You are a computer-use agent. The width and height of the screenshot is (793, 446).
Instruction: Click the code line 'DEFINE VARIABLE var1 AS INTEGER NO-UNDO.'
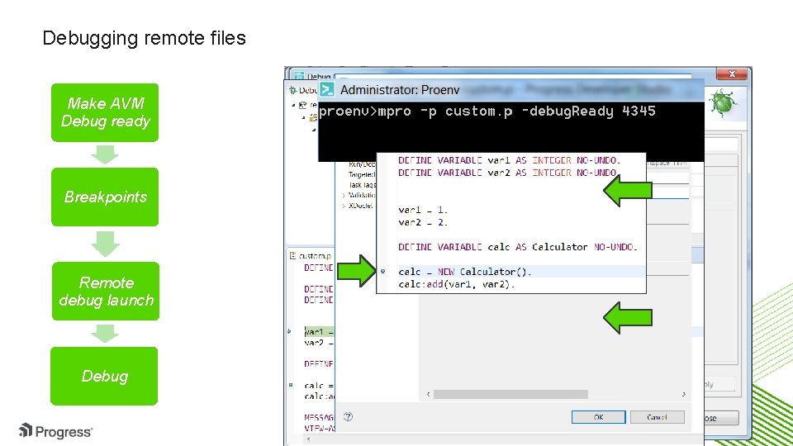pos(509,160)
